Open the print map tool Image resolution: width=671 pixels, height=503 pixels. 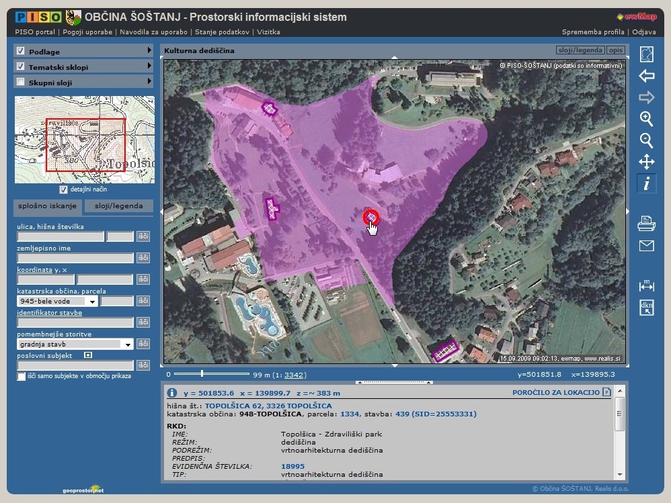tap(646, 224)
